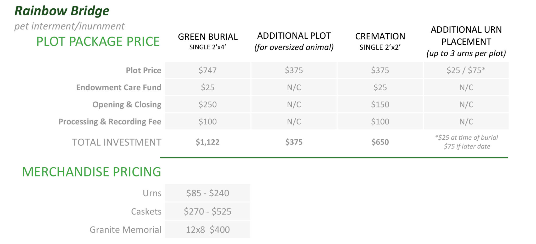Image resolution: width=536 pixels, height=244 pixels.
Task: Click the Rainbow Bridge title
Action: point(62,11)
